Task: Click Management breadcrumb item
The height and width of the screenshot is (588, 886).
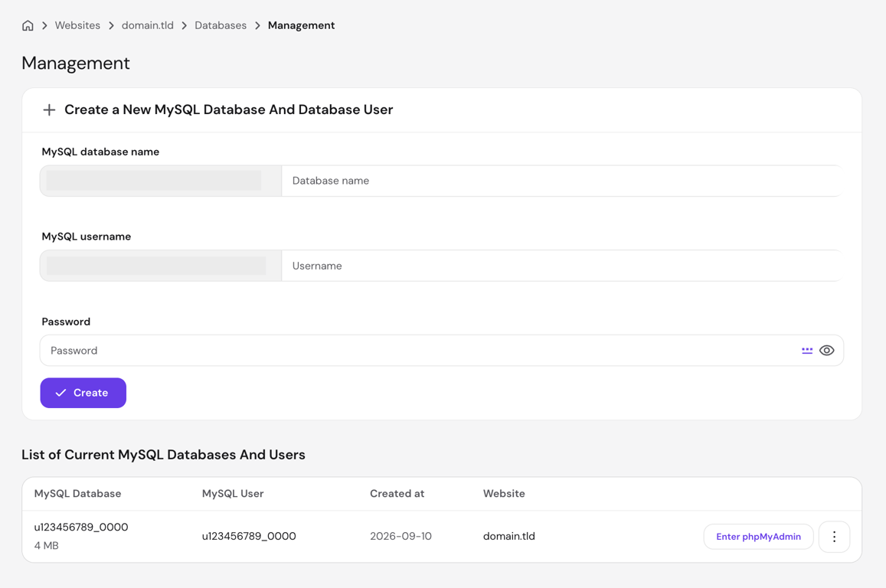Action: tap(301, 25)
